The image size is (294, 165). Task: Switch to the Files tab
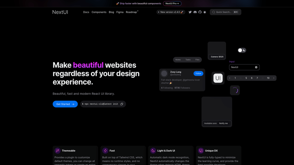198,60
